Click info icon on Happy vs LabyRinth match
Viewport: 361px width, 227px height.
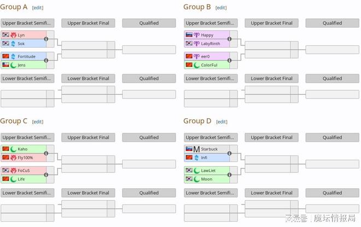pyautogui.click(x=229, y=39)
